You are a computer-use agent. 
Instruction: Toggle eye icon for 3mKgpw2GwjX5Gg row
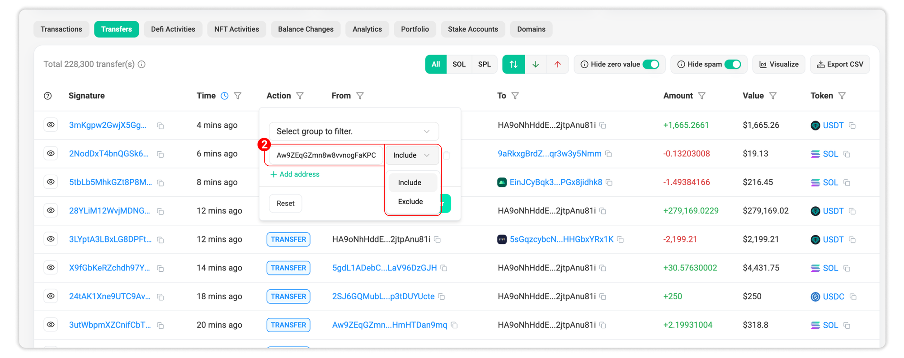tap(51, 125)
